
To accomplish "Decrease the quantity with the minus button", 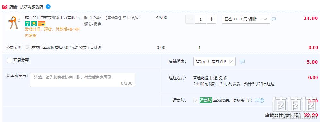I will [190, 19].
